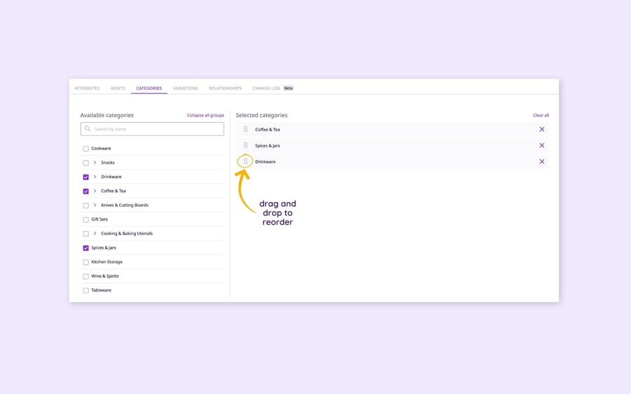This screenshot has height=394, width=631.
Task: Click Collapse all groups link
Action: point(205,115)
